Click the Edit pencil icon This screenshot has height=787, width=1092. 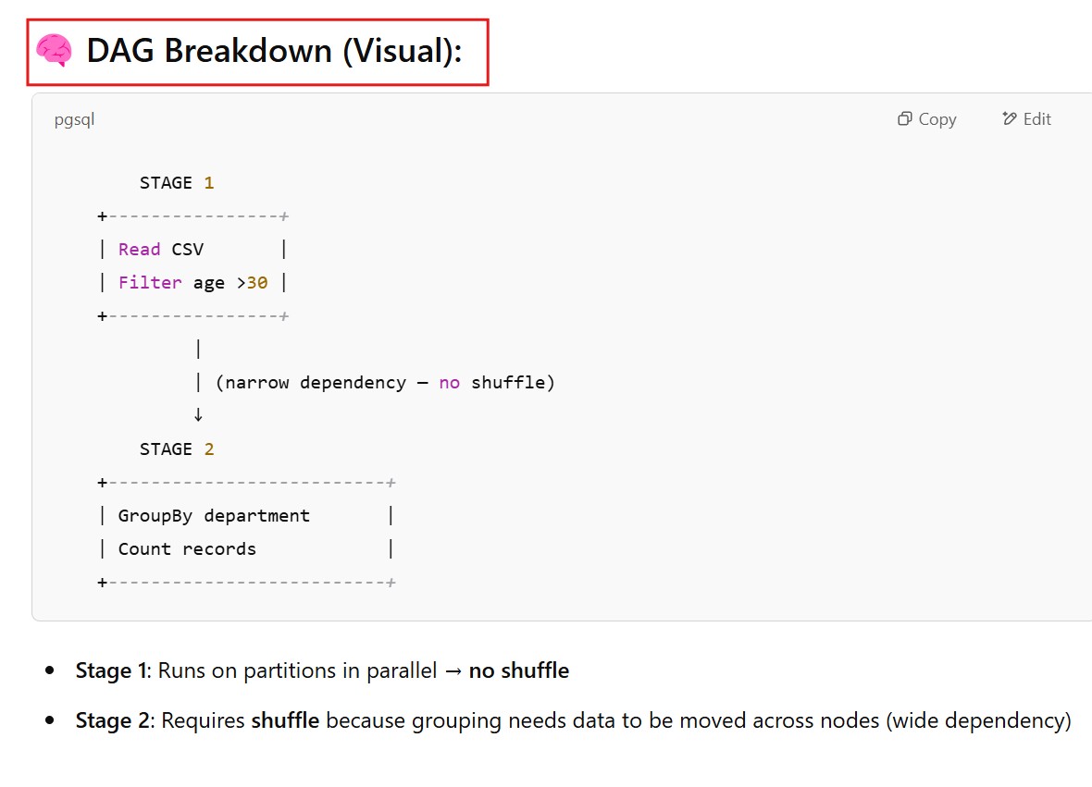[x=1010, y=119]
